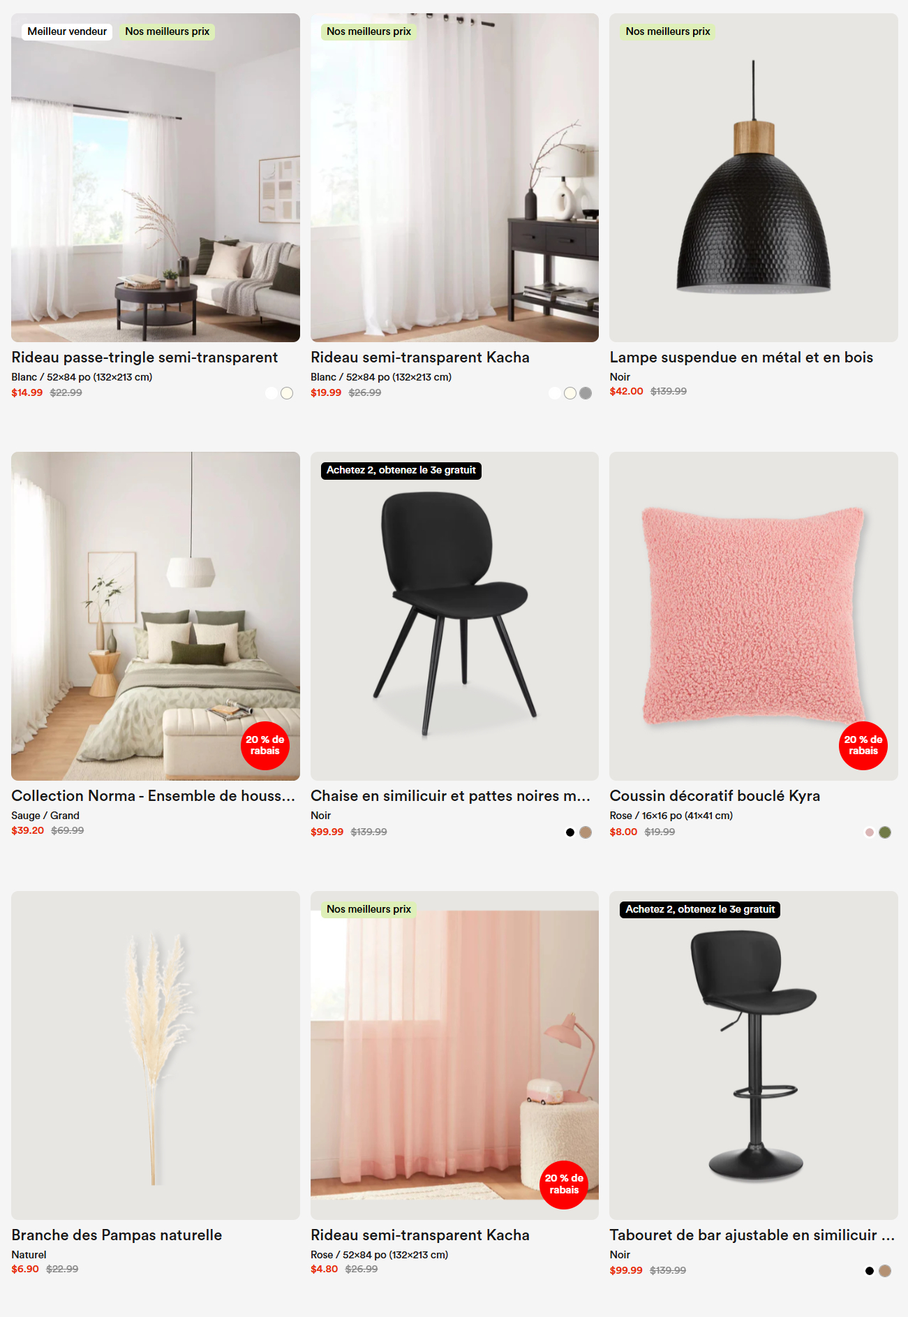Click the pink boucle cushion image
The width and height of the screenshot is (908, 1317).
(x=754, y=616)
